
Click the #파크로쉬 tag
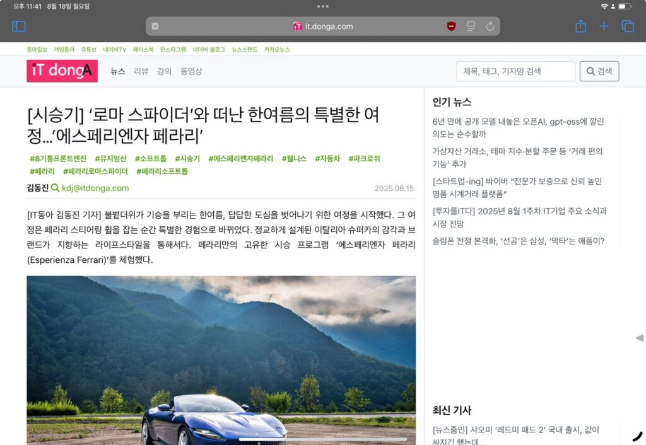tap(364, 158)
